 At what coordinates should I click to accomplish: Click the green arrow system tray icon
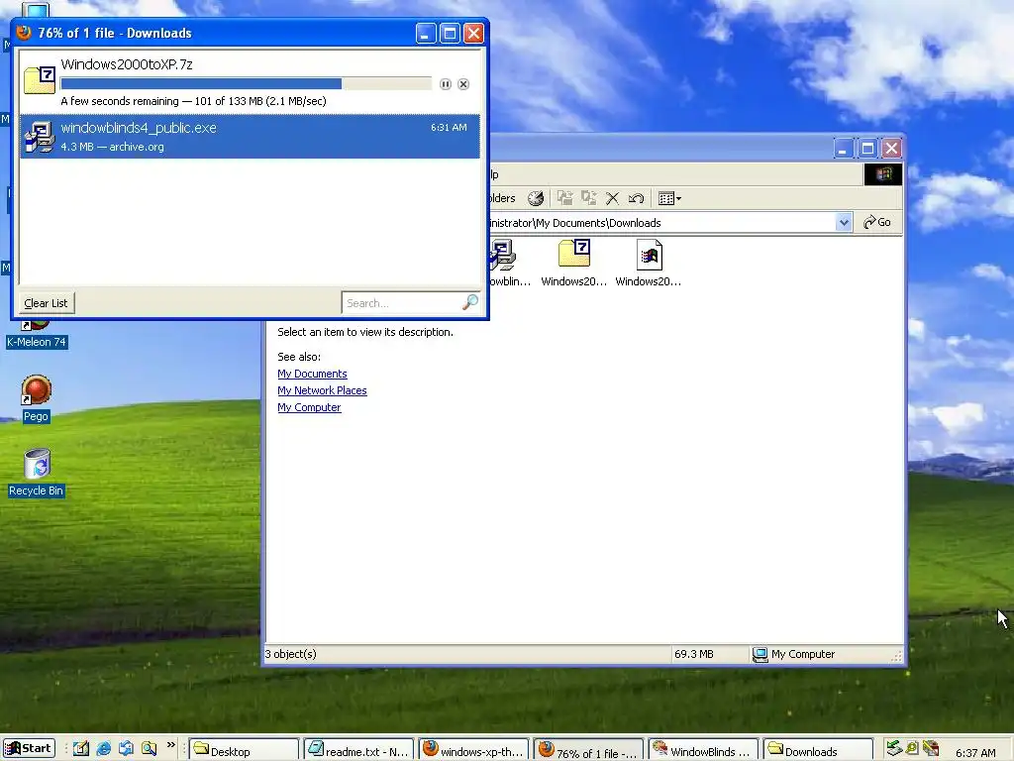click(x=894, y=749)
